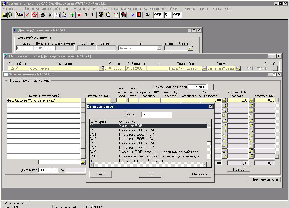Click the category list horizontal scrollbar track
This screenshot has height=208, width=289.
pyautogui.click(x=148, y=165)
